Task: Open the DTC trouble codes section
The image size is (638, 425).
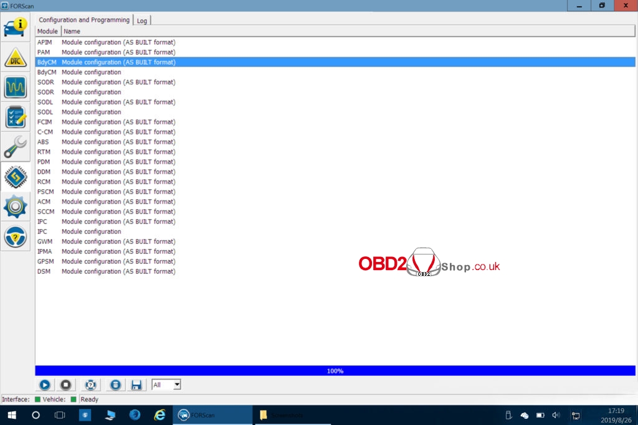Action: (x=16, y=57)
